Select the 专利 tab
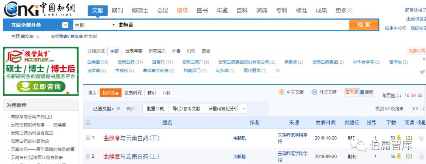Screen dimensions: 426x164 pos(282,11)
